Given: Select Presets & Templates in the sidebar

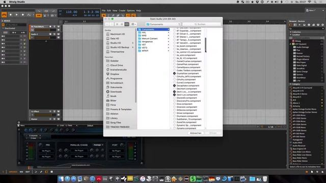Looking at the screenshot, I should 121,109.
